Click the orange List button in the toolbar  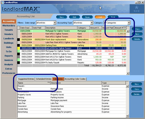pos(100,17)
